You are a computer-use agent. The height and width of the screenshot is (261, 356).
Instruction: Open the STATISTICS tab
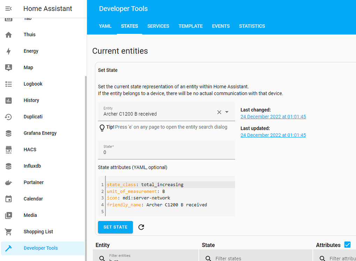tap(252, 26)
